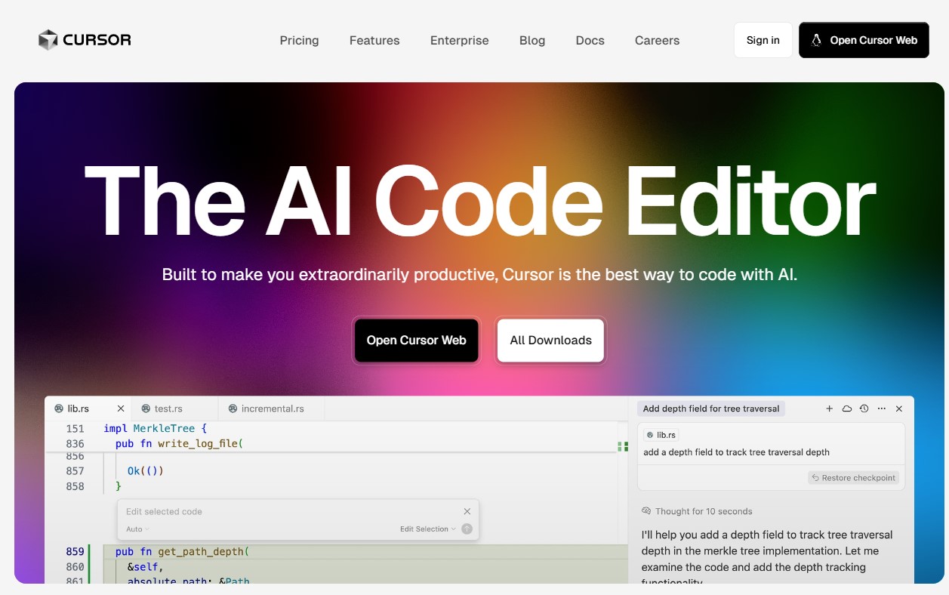Click the All Downloads button

point(550,341)
